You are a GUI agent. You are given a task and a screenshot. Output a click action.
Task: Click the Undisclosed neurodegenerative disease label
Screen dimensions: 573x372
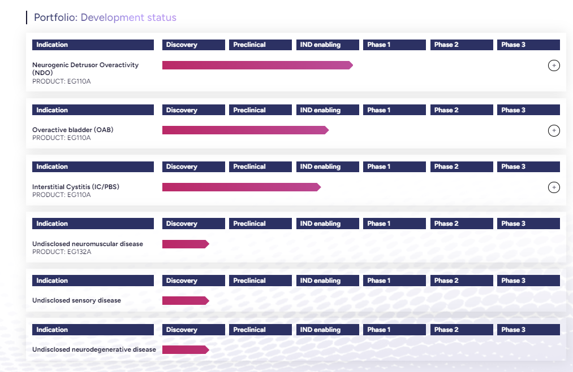pos(94,350)
